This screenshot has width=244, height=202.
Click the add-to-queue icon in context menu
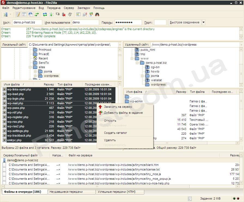100,113
